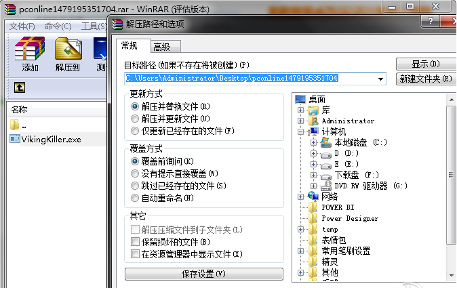Image resolution: width=457 pixels, height=288 pixels.
Task: Select the Computer (计算机) icon in tree
Action: click(313, 131)
